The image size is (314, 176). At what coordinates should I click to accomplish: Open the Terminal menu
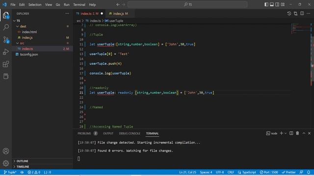pos(79,4)
